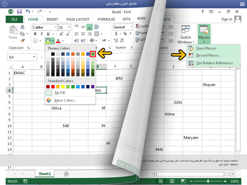The image size is (247, 185).
Task: Open the font size 11 dropdown
Action: pyautogui.click(x=68, y=27)
